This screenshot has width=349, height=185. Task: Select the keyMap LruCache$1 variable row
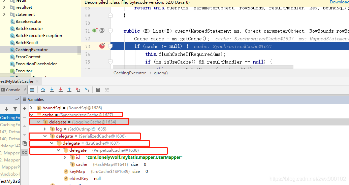point(106,172)
